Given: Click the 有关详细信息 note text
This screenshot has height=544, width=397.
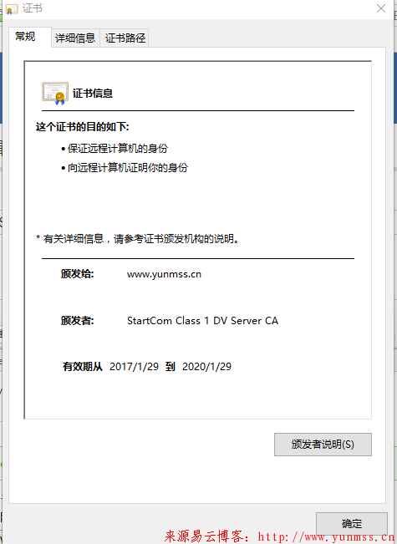Looking at the screenshot, I should coord(138,239).
